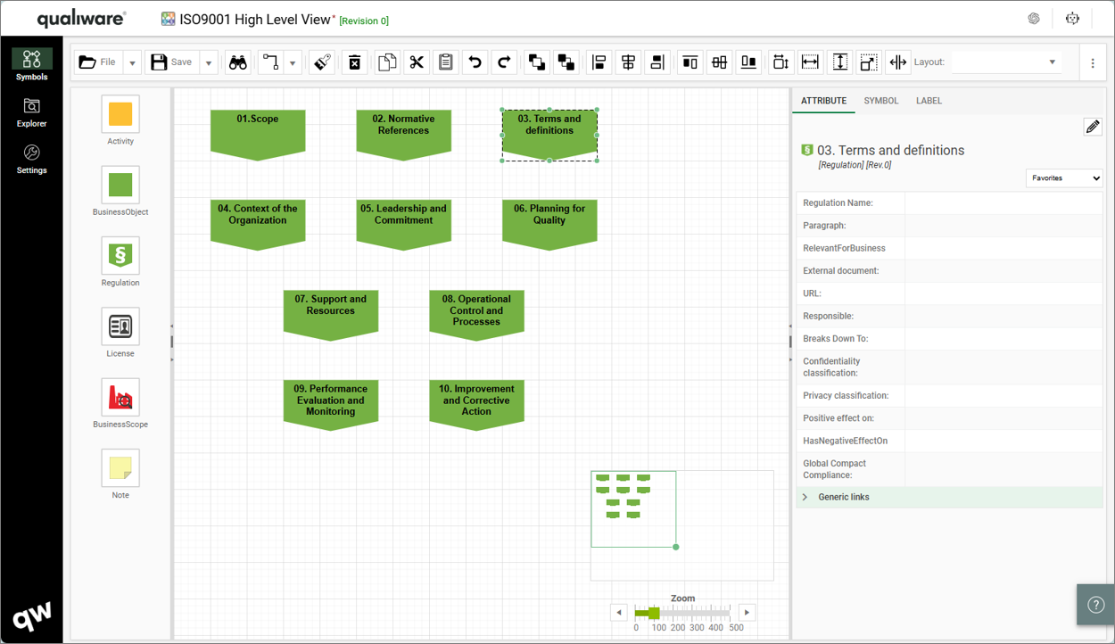This screenshot has width=1115, height=644.
Task: Click the format painter brush icon
Action: point(323,62)
